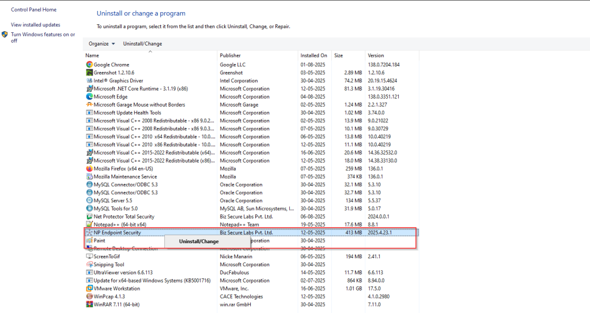Click the Microsoft Edge icon
This screenshot has height=313, width=590.
click(89, 97)
